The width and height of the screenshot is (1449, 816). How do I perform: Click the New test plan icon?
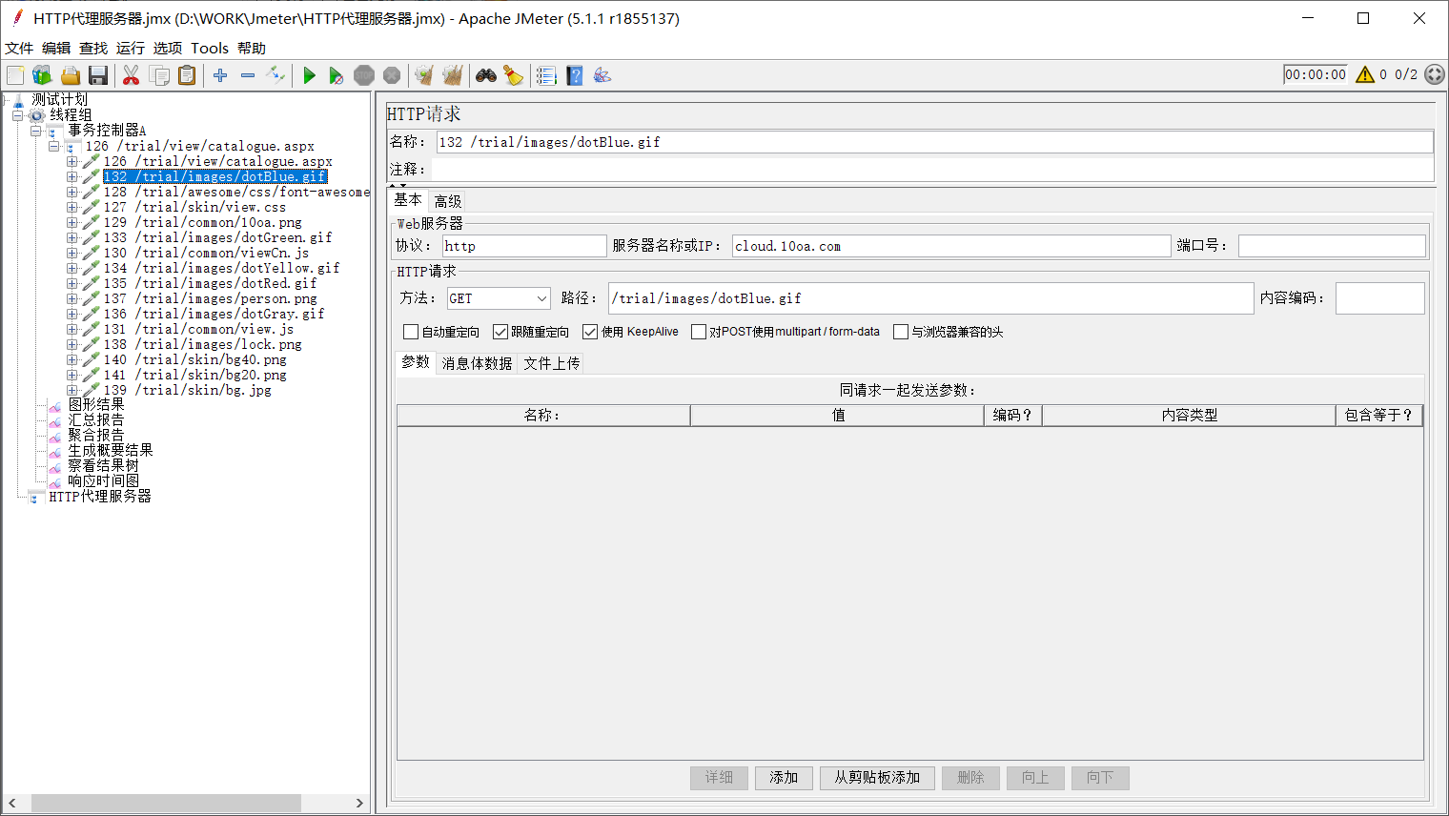[x=15, y=75]
